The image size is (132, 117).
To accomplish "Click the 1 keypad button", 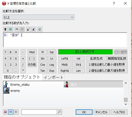I will 5,65.
